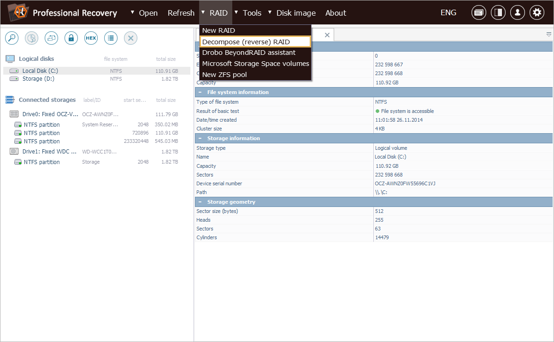This screenshot has width=554, height=342.
Task: Open the HEX viewer icon
Action: (91, 38)
